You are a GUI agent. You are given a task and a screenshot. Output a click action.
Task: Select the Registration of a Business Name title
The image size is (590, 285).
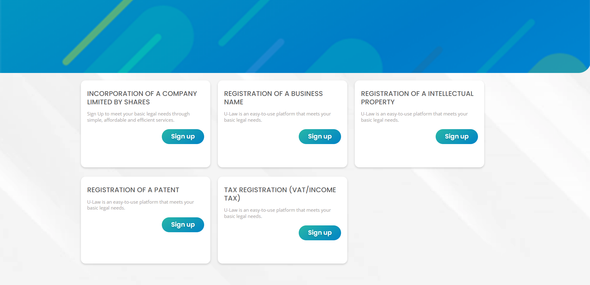coord(273,98)
